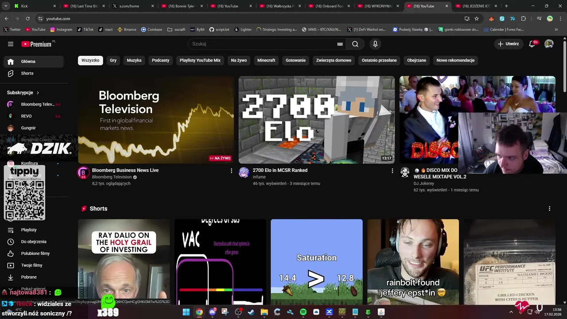Open the TikTok bookmark
The image size is (567, 319).
85,30
